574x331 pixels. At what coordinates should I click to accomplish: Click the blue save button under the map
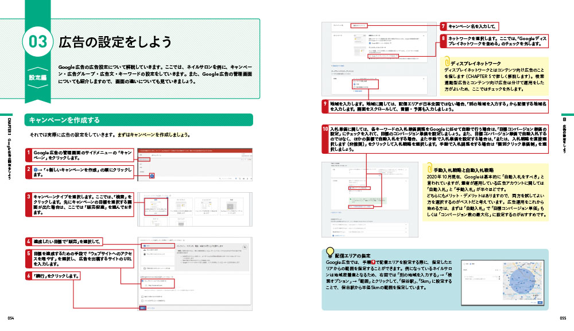pyautogui.click(x=540, y=302)
